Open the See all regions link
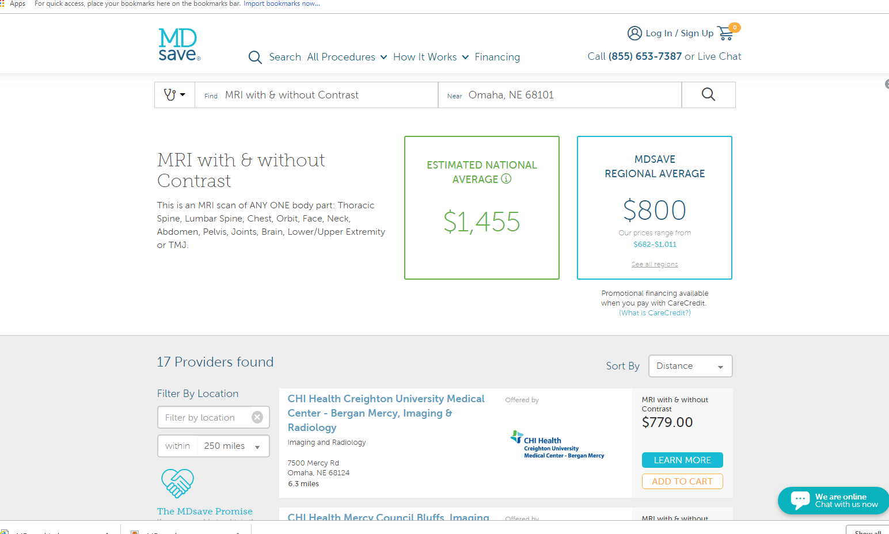 655,265
